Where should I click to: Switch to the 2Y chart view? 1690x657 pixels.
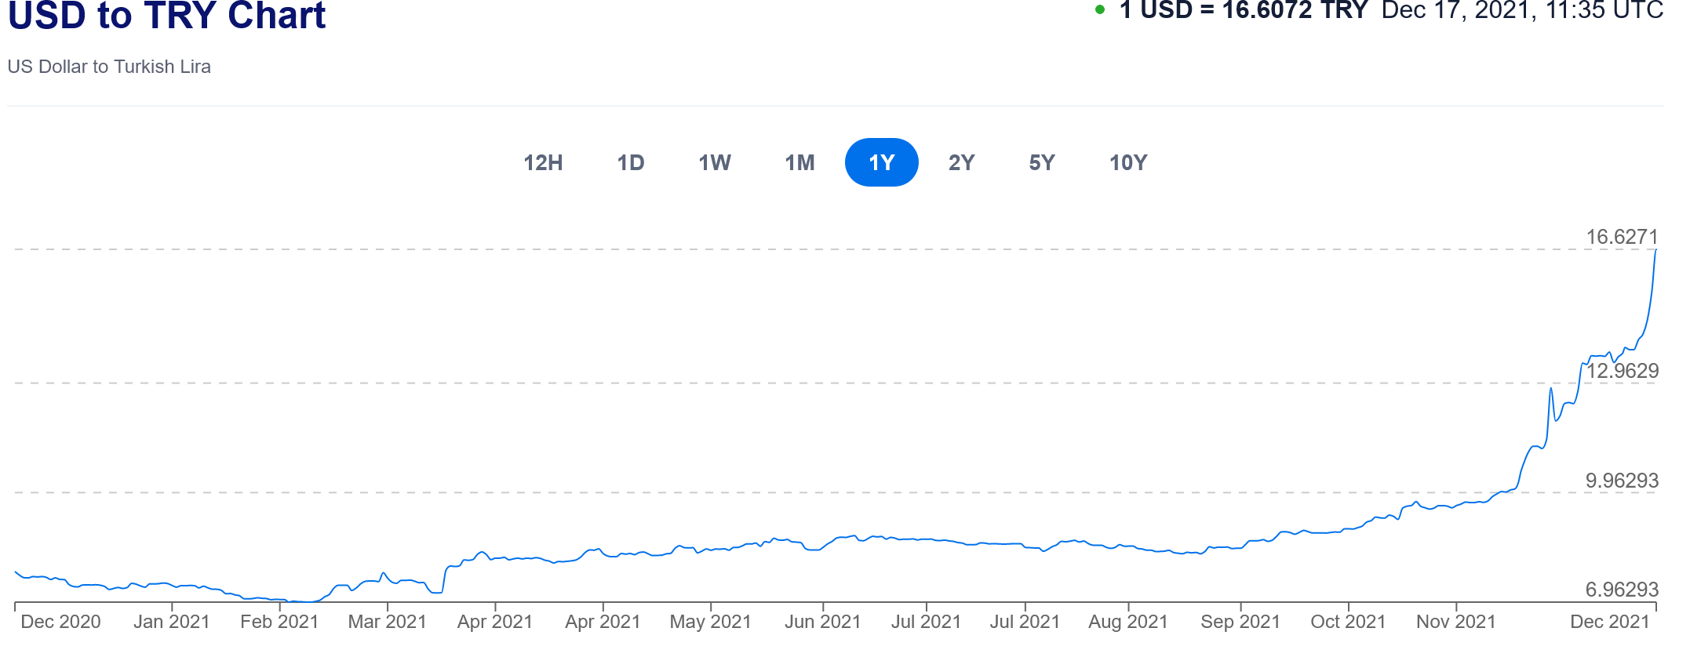coord(961,163)
